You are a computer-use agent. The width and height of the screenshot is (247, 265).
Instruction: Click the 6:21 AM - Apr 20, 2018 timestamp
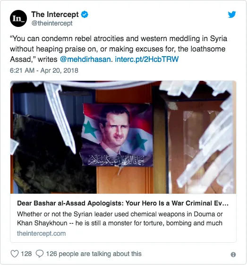tap(44, 70)
